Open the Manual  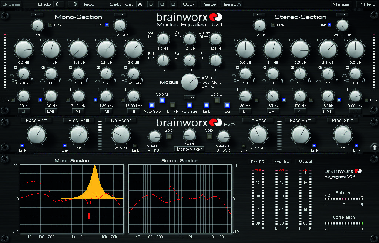point(341,4)
